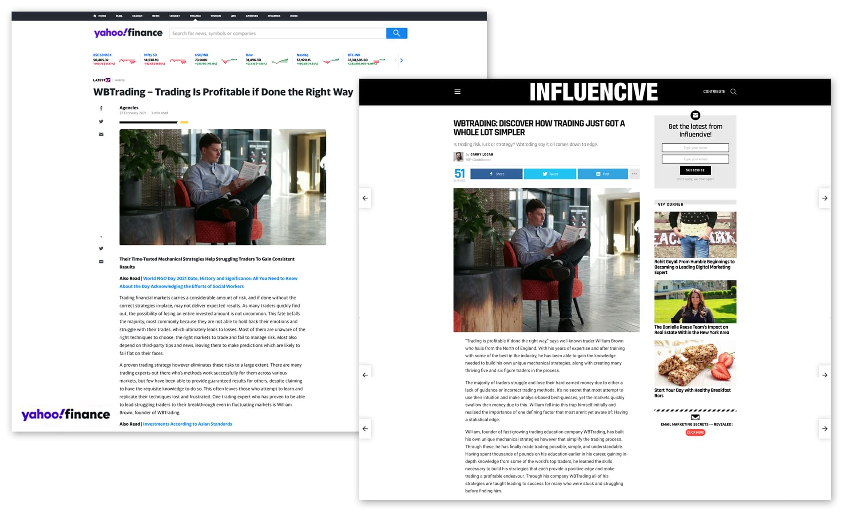The image size is (845, 516).
Task: Open the Healthy Breakfast Bars thumbnail
Action: 695,363
